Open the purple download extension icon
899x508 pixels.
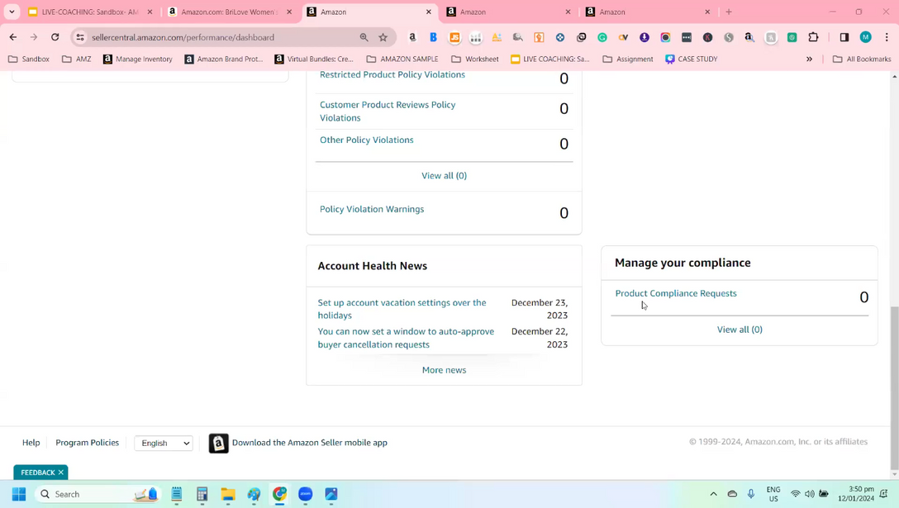[645, 37]
